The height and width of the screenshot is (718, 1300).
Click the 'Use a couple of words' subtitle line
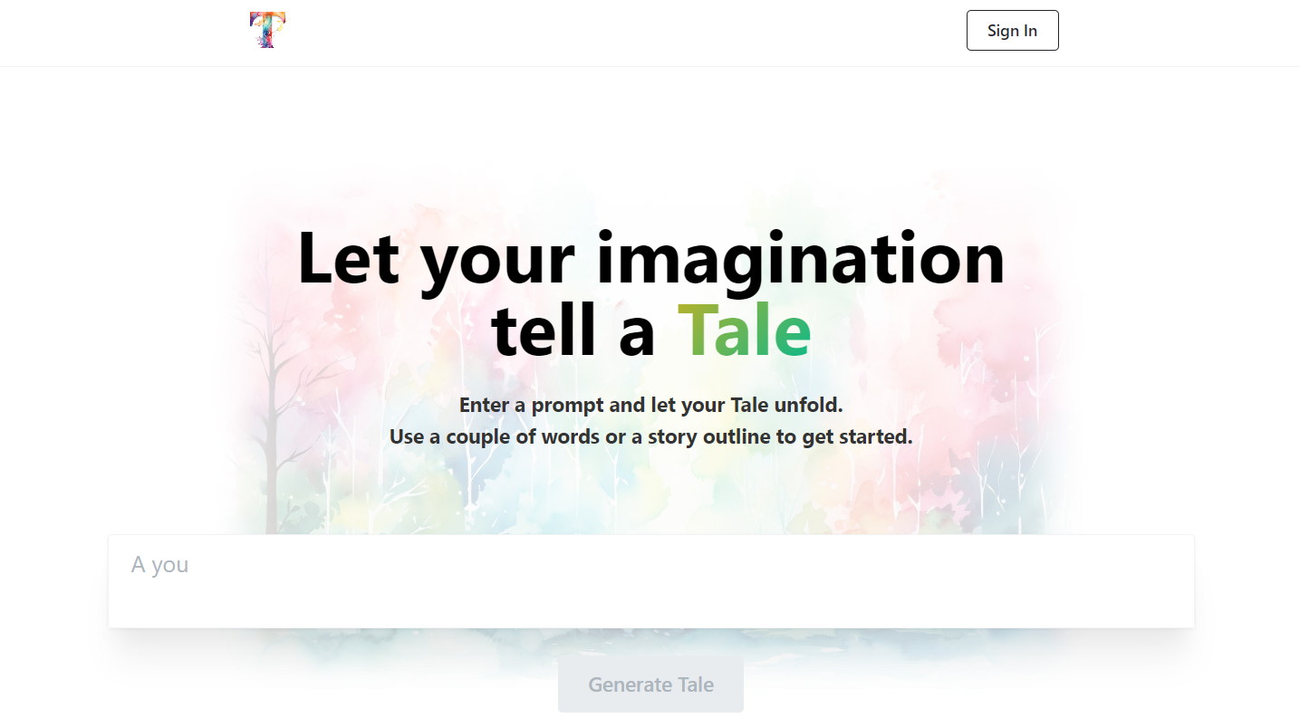point(650,436)
